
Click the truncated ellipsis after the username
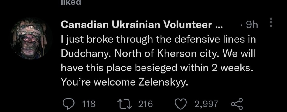click(218, 25)
